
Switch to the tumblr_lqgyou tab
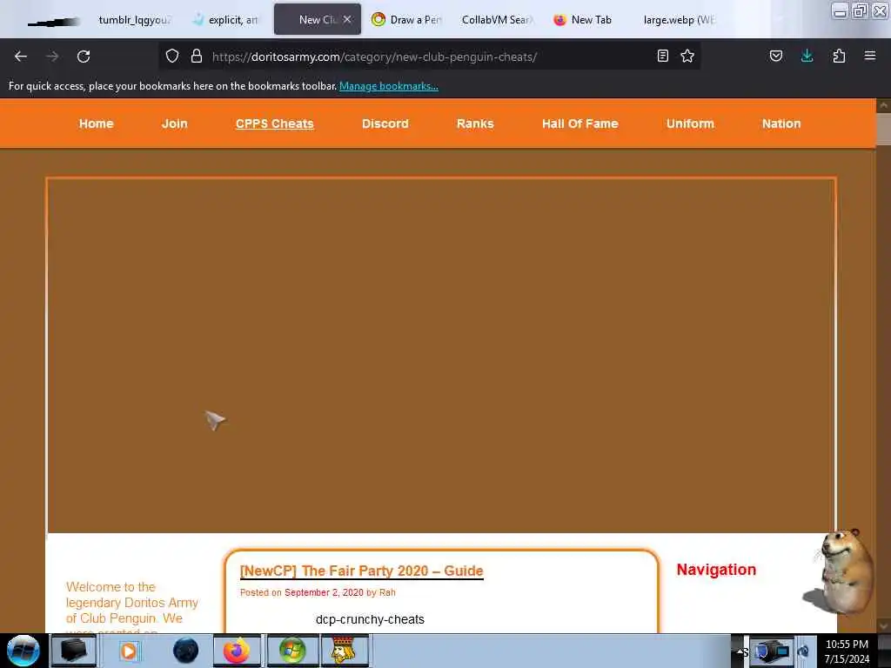point(134,20)
